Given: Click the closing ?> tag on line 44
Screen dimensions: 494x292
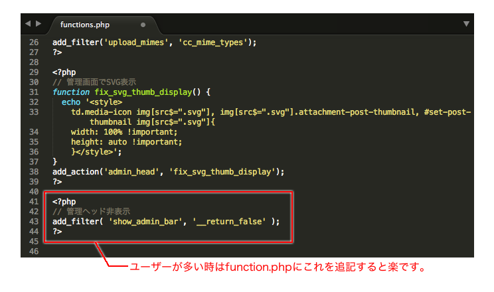Looking at the screenshot, I should pos(57,231).
